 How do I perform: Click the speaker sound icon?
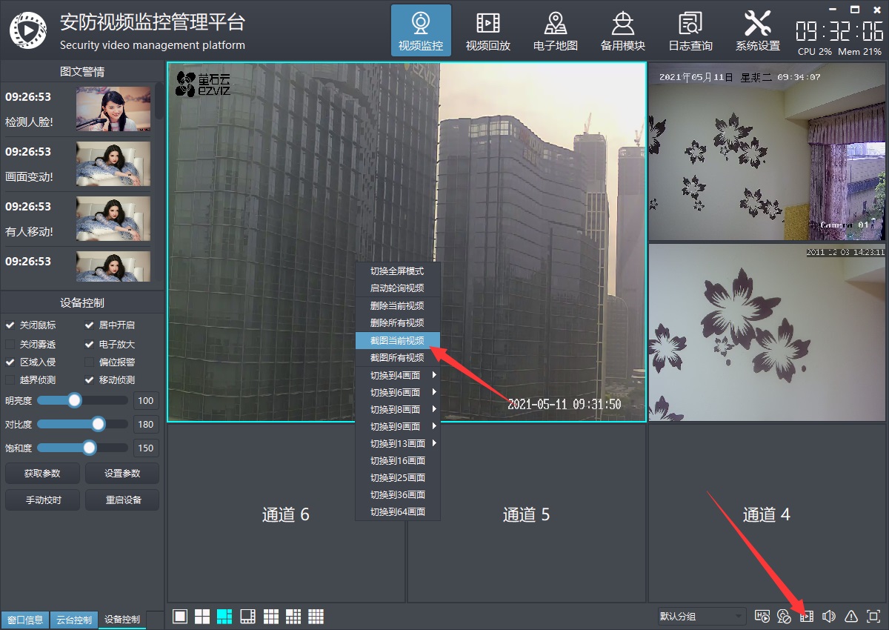coord(829,616)
